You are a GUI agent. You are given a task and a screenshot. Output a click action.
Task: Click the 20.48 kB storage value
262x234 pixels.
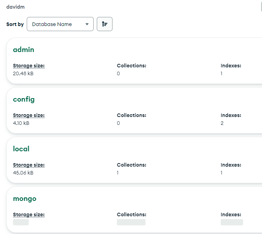tap(23, 74)
